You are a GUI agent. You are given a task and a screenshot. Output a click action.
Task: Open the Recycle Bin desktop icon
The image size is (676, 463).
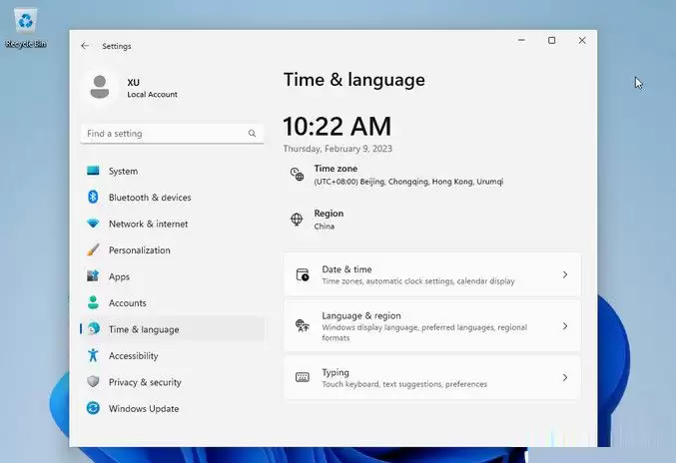click(25, 28)
